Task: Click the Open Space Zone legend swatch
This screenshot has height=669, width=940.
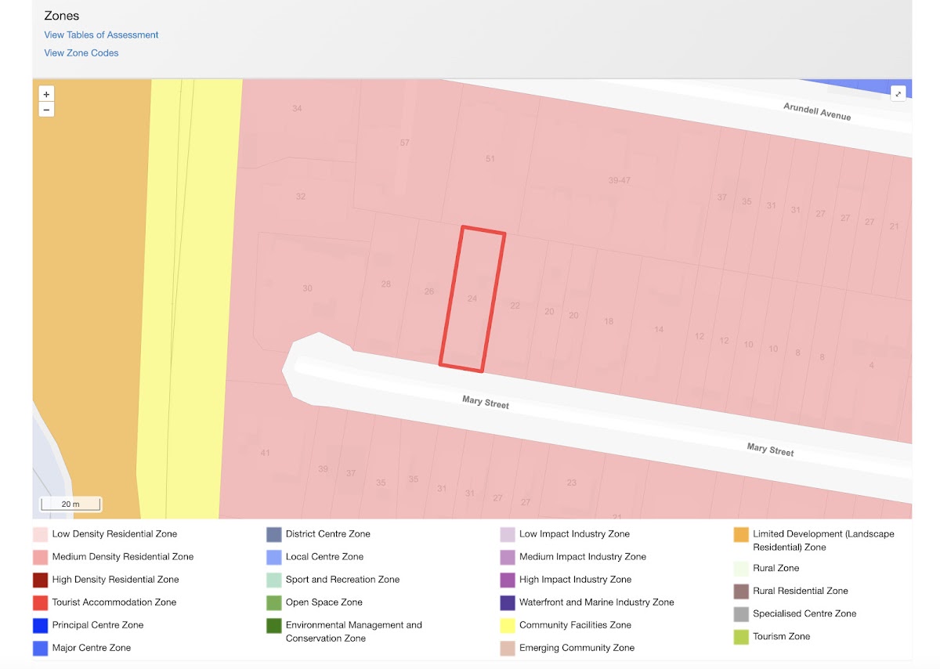Action: click(273, 603)
